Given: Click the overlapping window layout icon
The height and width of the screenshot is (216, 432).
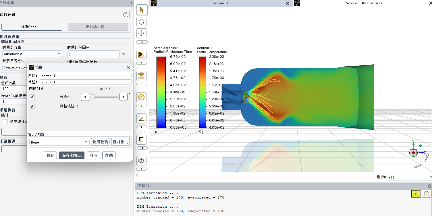Looking at the screenshot, I should 141,140.
